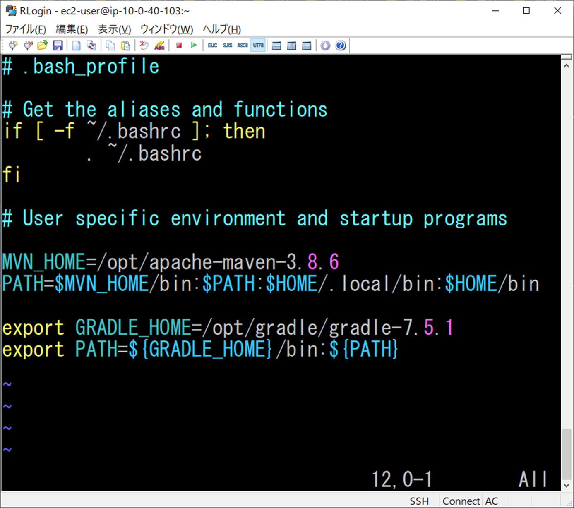The width and height of the screenshot is (574, 508).
Task: Click the scrollbar down arrow
Action: coord(567,486)
